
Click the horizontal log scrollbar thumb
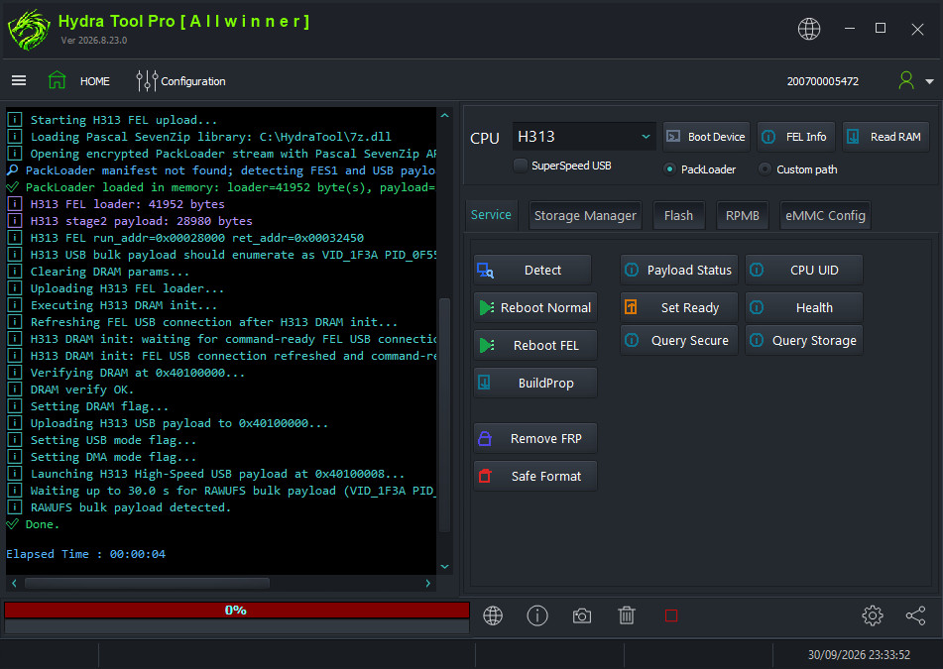tap(148, 583)
